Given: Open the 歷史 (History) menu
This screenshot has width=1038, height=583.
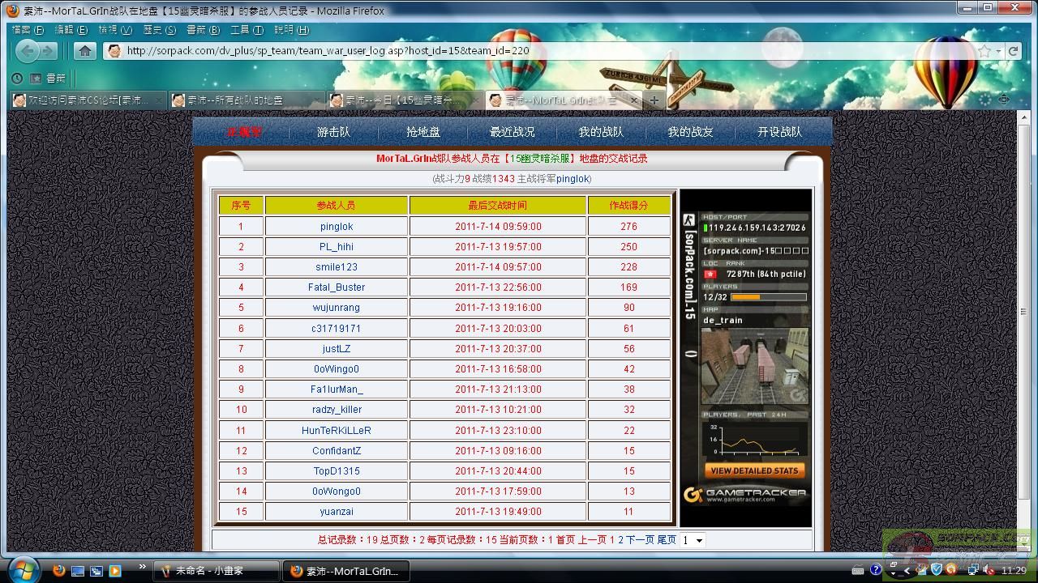Looking at the screenshot, I should click(159, 30).
